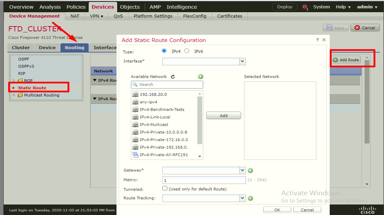This screenshot has width=384, height=215.
Task: Click OK in the static route dialog
Action: (x=277, y=210)
